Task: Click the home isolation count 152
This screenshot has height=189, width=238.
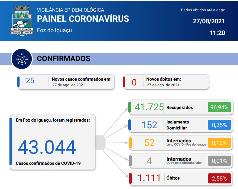Action: coord(149,125)
